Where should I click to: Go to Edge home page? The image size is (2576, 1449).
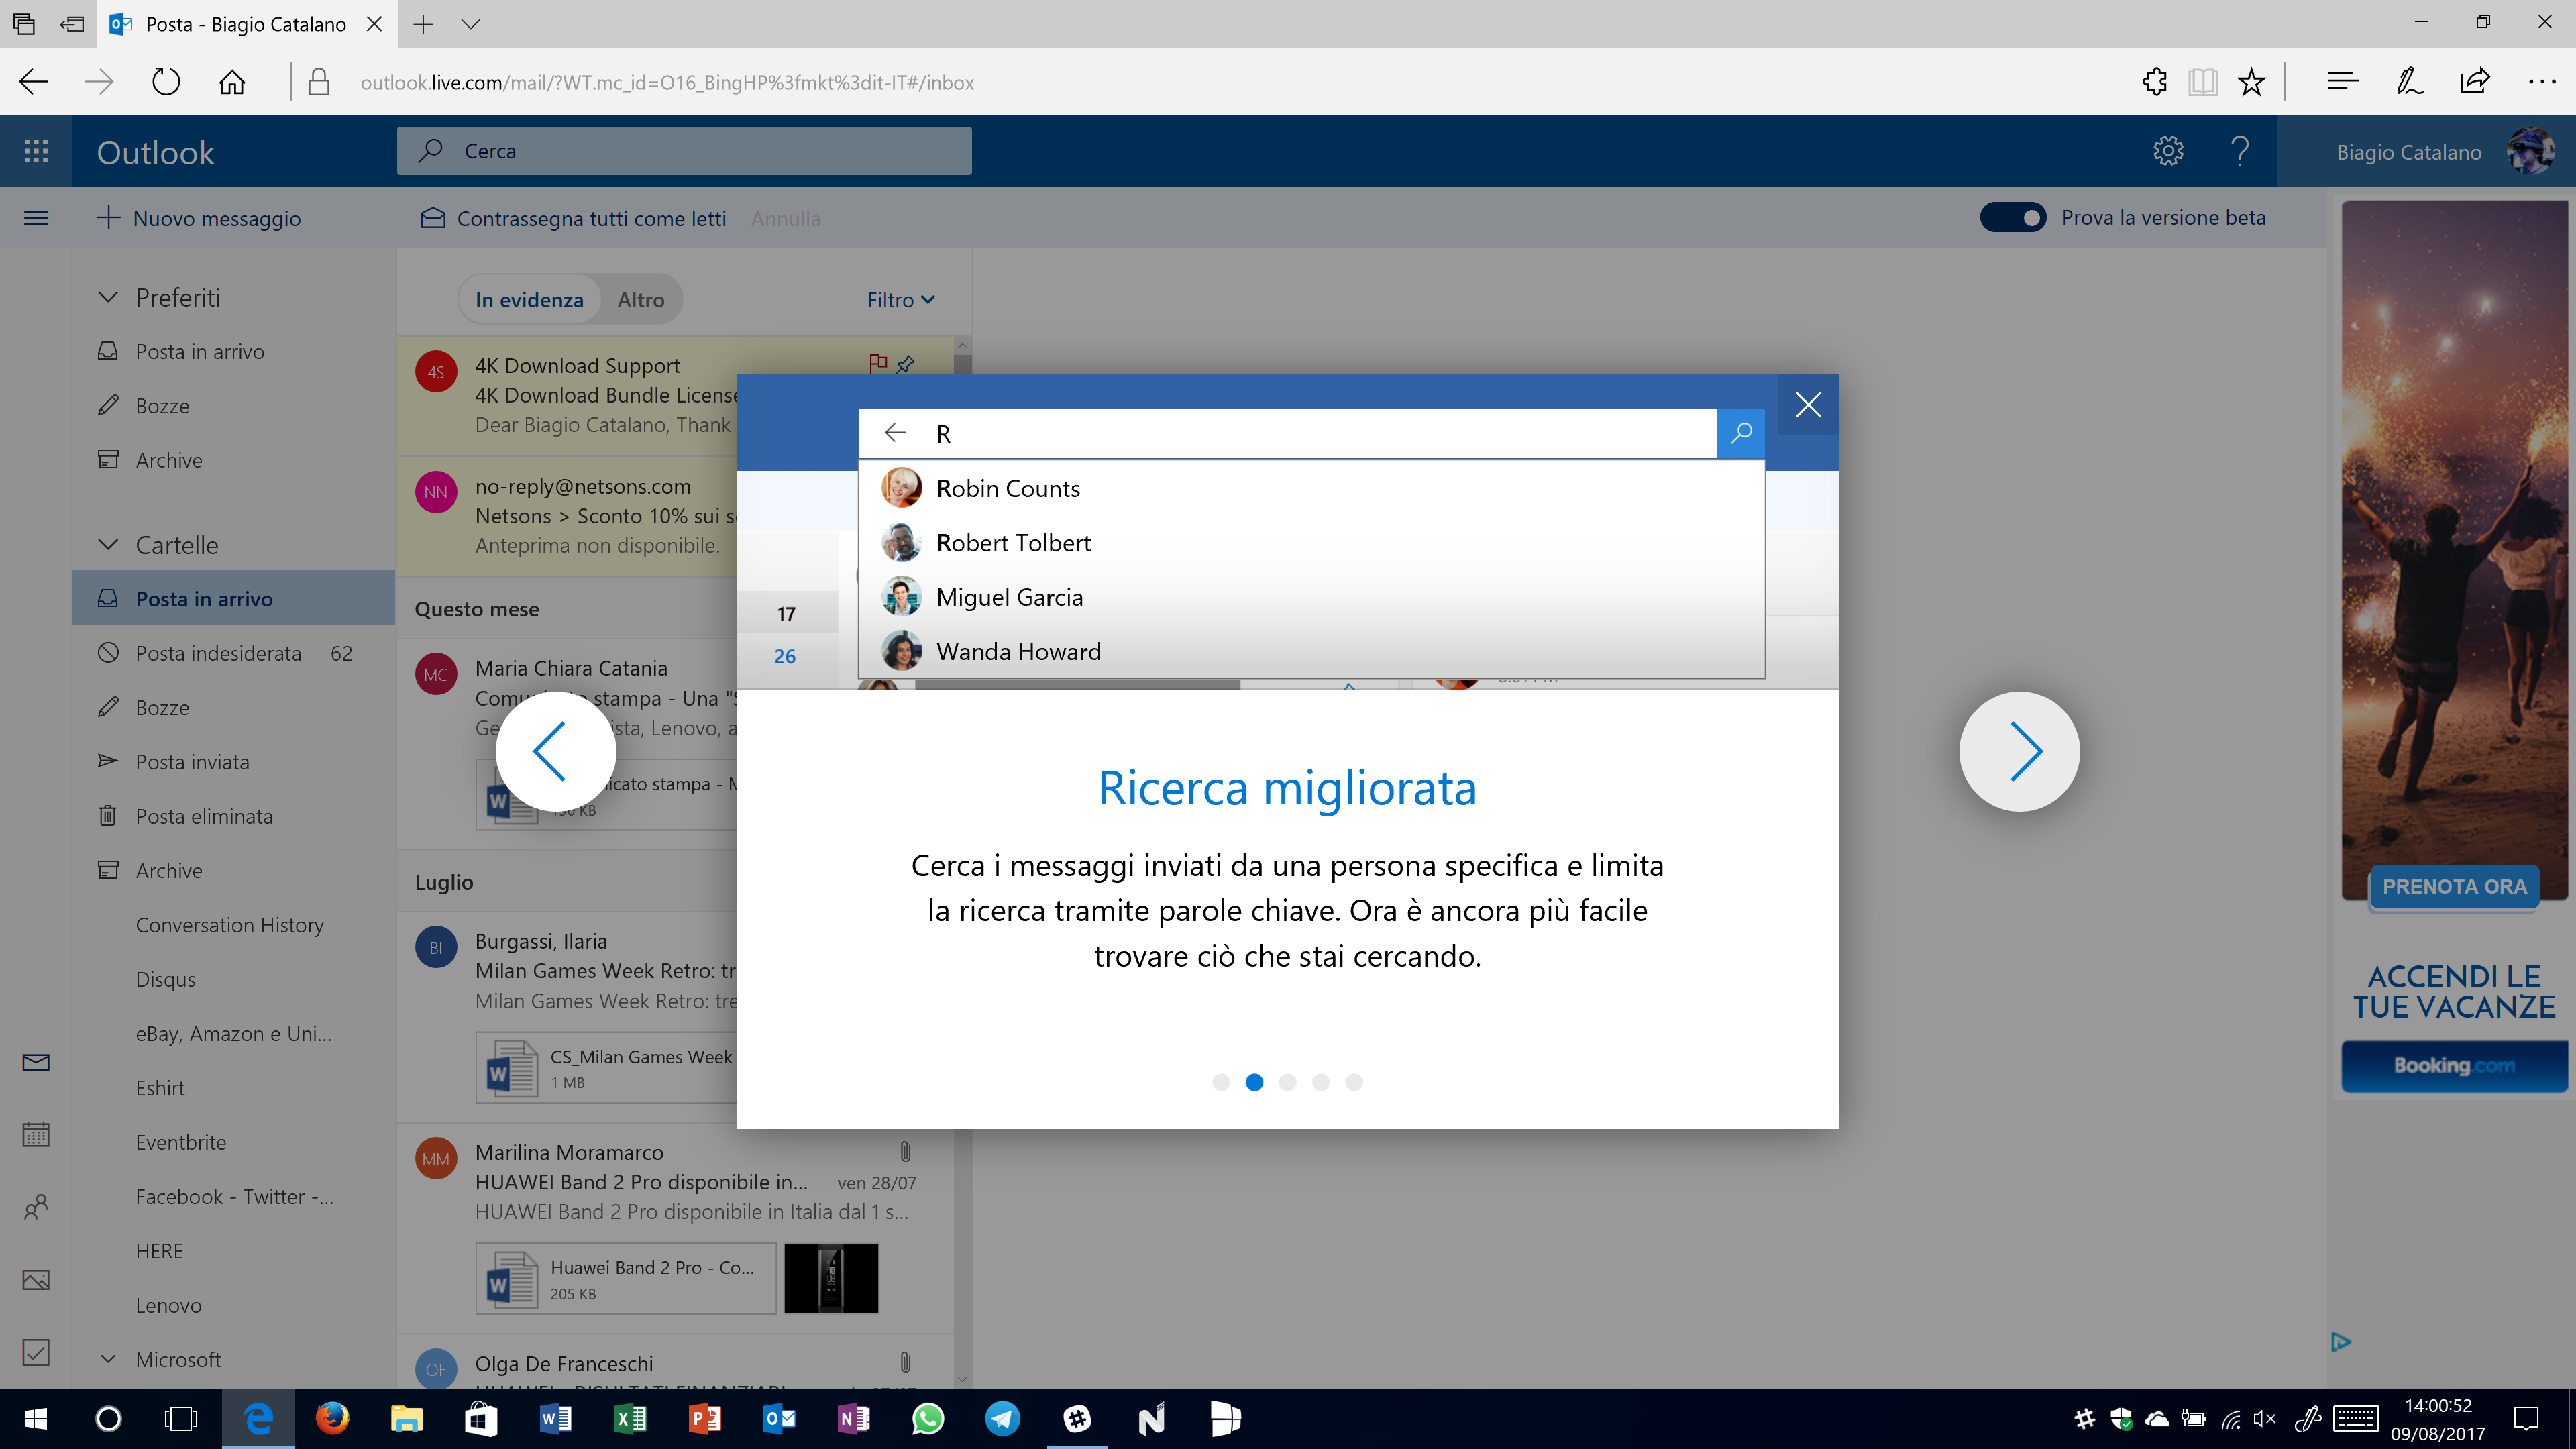232,81
